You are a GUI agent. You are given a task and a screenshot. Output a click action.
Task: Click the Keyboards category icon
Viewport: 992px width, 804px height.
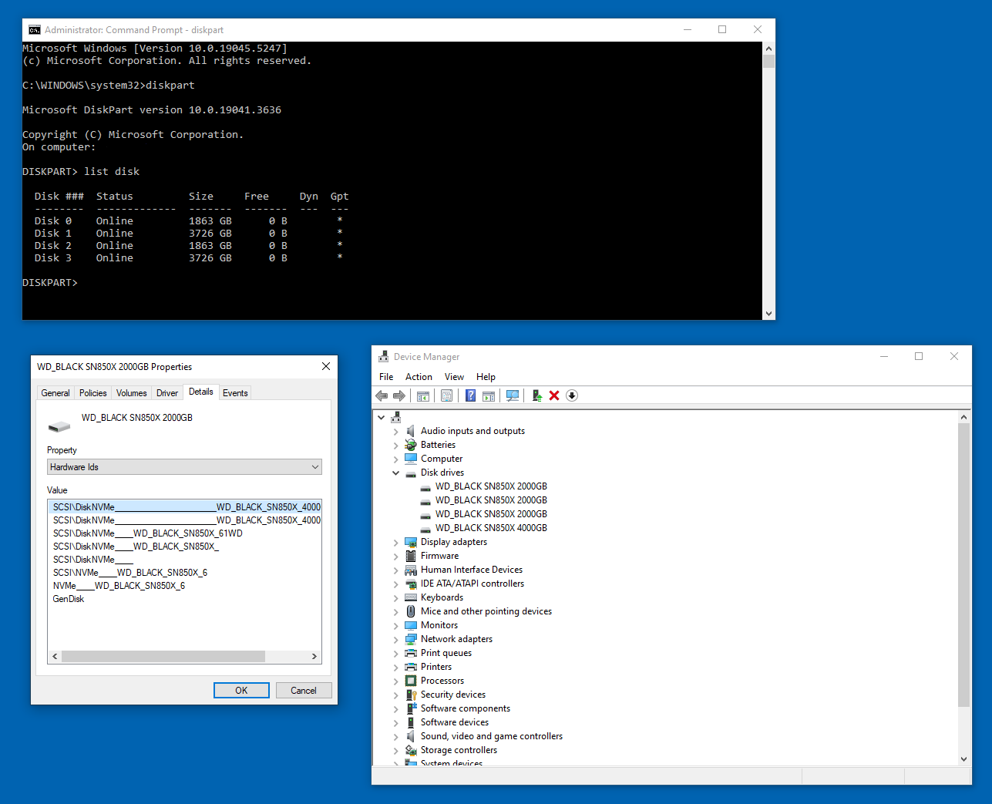(411, 597)
